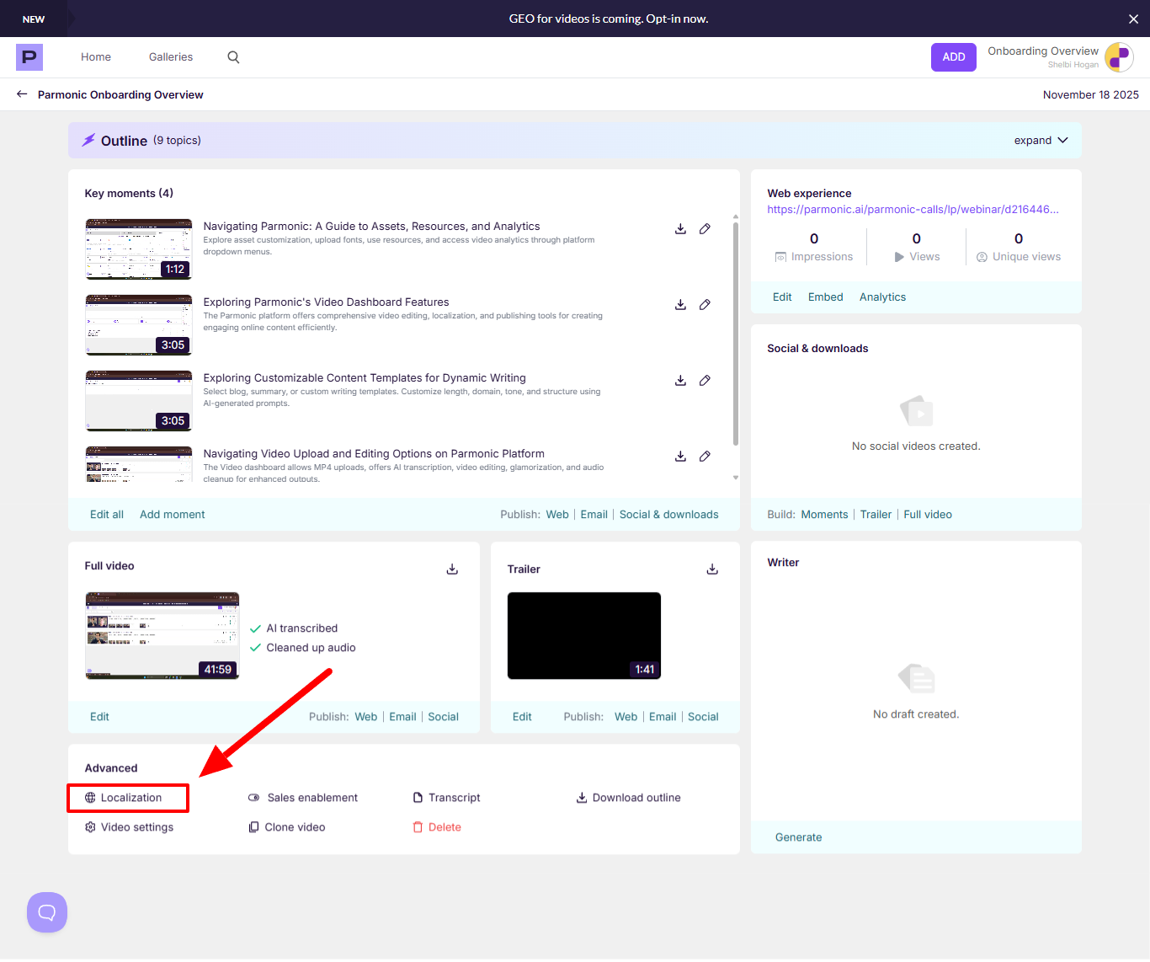
Task: Edit the Customizable Content Templates moment pencil
Action: click(705, 380)
